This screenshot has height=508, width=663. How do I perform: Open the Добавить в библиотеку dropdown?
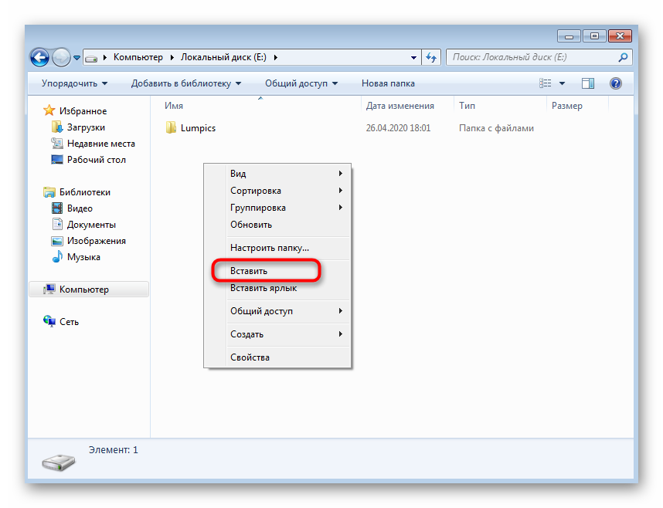[186, 83]
